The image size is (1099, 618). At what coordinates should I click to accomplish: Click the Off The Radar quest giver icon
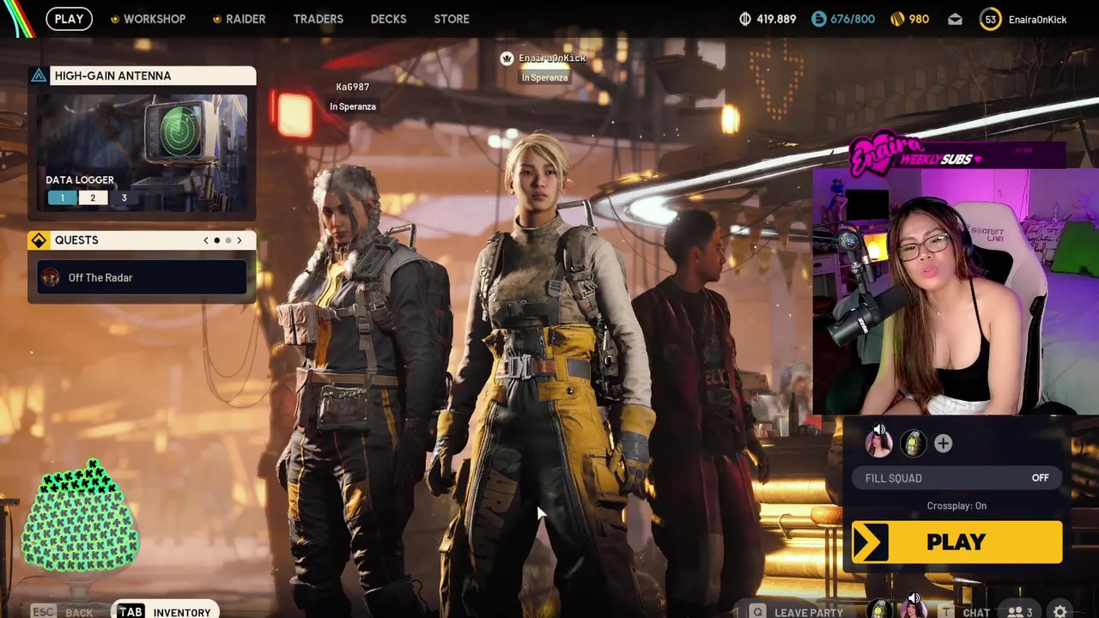[51, 277]
